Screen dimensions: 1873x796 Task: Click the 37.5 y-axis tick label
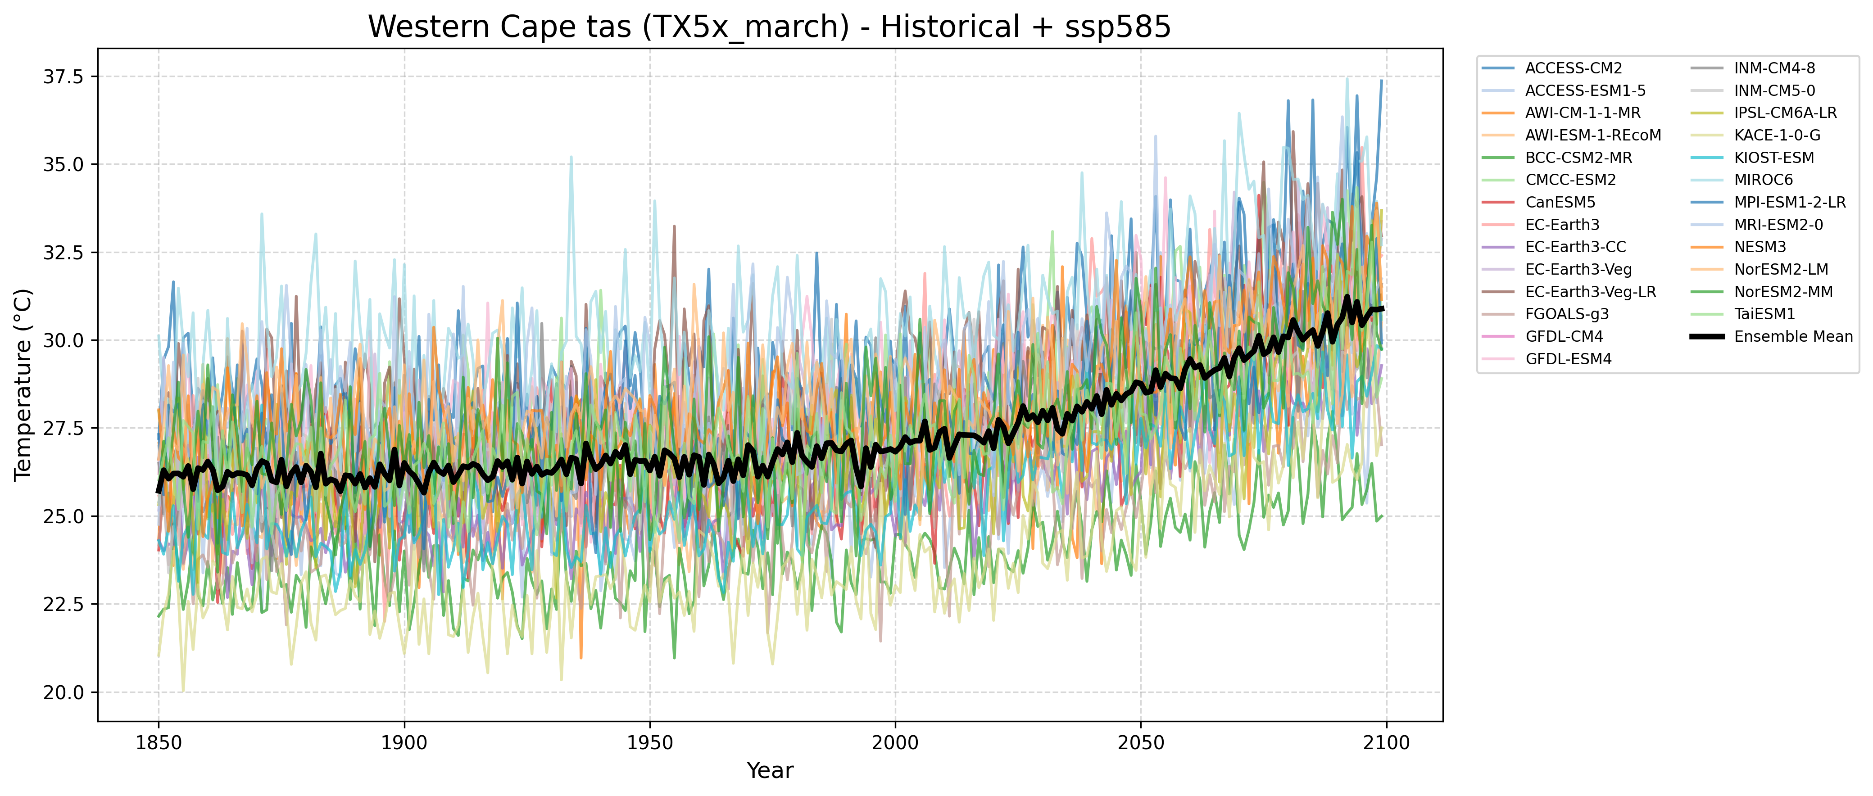(63, 77)
